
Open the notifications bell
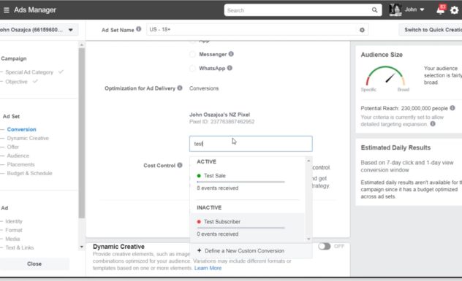tap(441, 10)
